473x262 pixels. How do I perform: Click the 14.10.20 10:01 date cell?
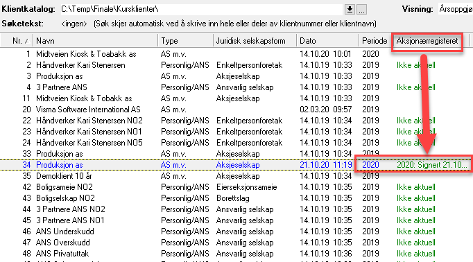(x=326, y=54)
